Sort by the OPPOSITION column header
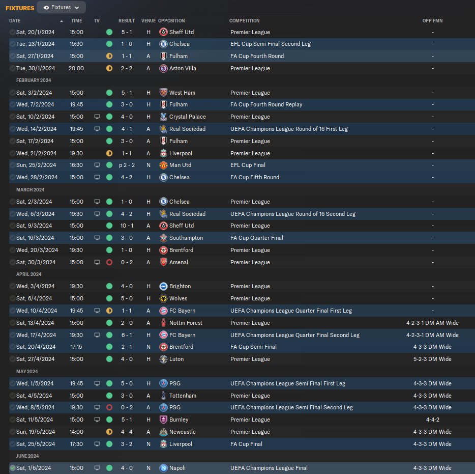The height and width of the screenshot is (474, 475). (x=171, y=21)
